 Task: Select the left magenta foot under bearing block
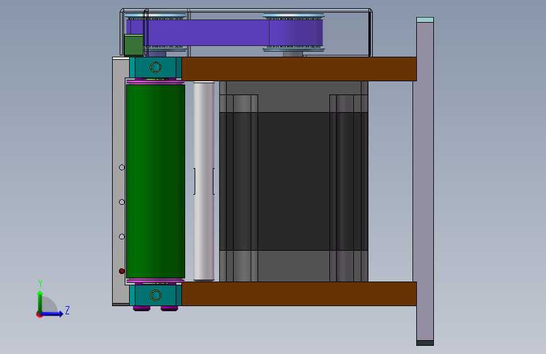(x=141, y=309)
